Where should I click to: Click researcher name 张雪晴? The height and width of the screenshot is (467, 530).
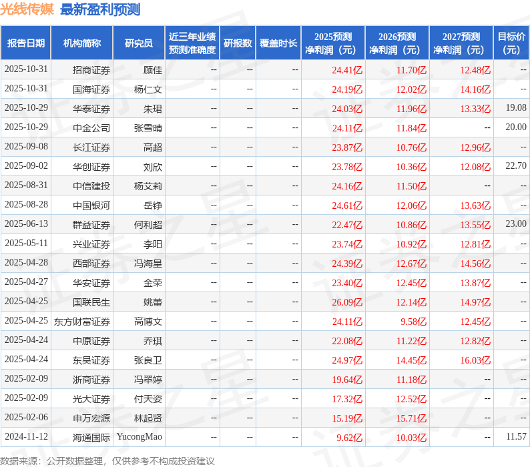coord(148,128)
